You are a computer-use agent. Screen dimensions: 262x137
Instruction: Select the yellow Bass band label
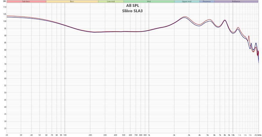point(72,1)
